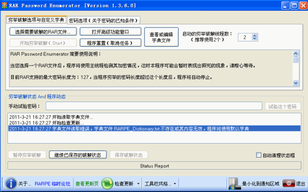This screenshot has height=192, width=308.
Task: Click the instructions scrollbar down arrow
Action: click(296, 83)
